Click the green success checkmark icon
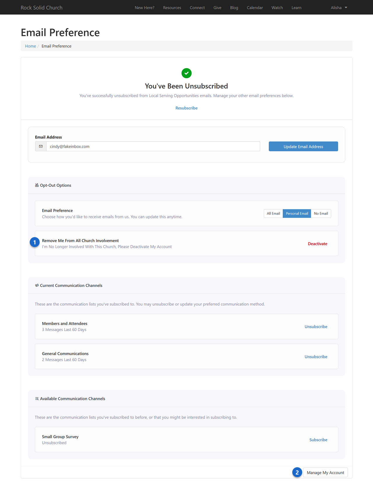This screenshot has height=483, width=373. coord(186,73)
